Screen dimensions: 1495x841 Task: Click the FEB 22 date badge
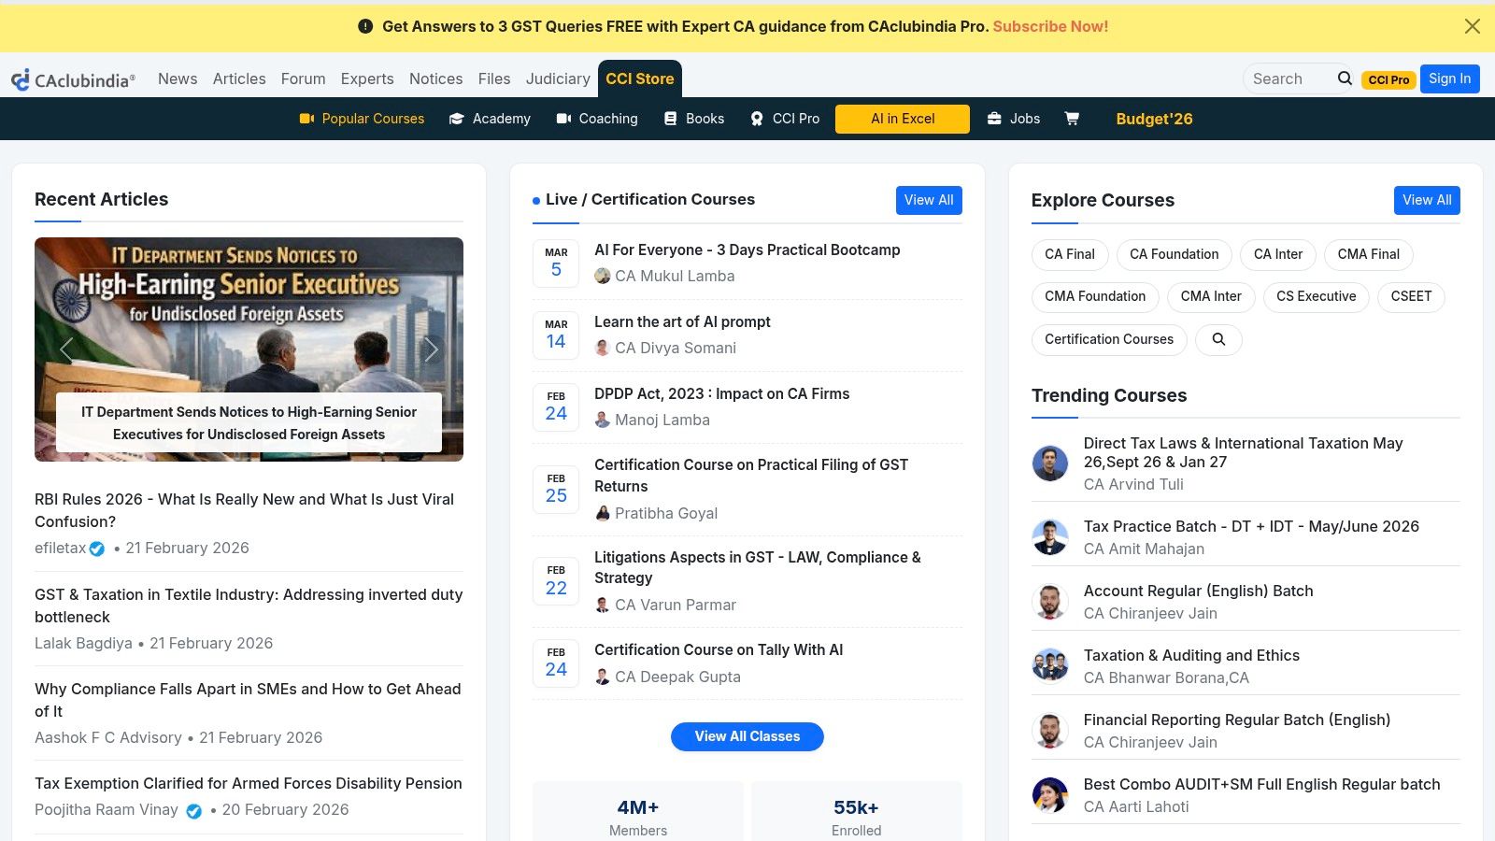(x=556, y=581)
